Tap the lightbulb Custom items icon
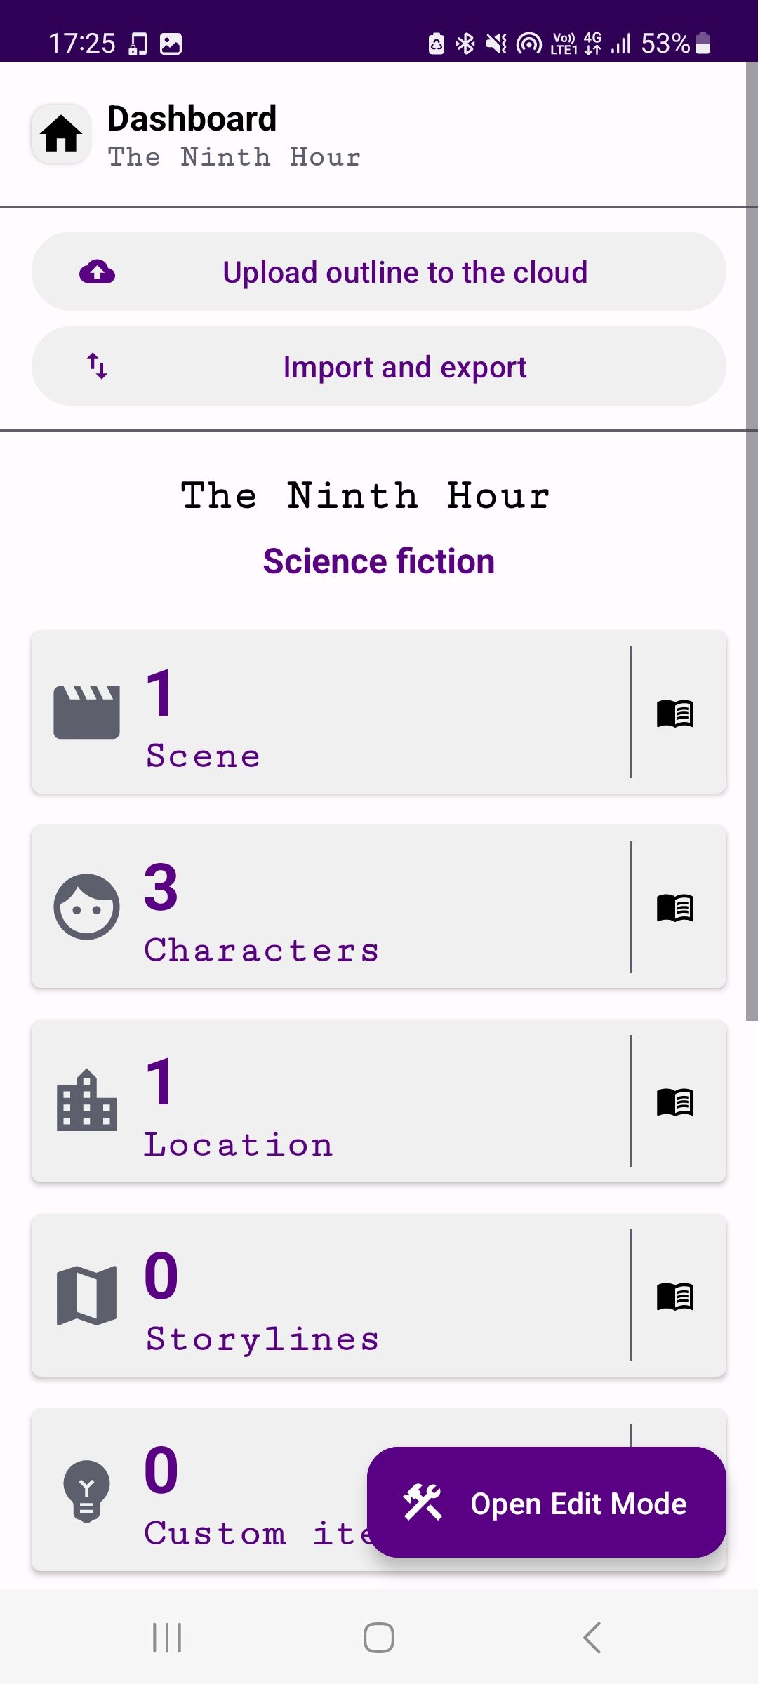758x1684 pixels. click(x=87, y=1490)
